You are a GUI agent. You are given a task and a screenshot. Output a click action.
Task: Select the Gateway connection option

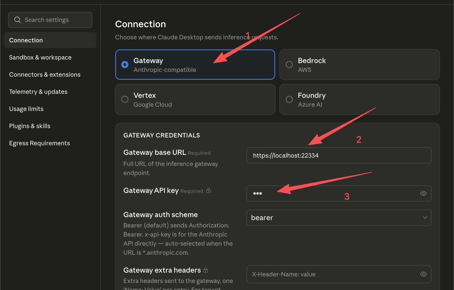[195, 65]
